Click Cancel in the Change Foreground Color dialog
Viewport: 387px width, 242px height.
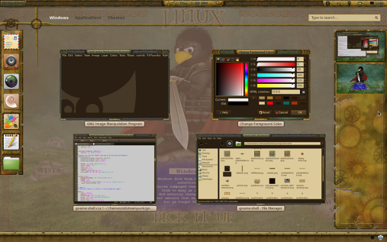click(x=282, y=112)
